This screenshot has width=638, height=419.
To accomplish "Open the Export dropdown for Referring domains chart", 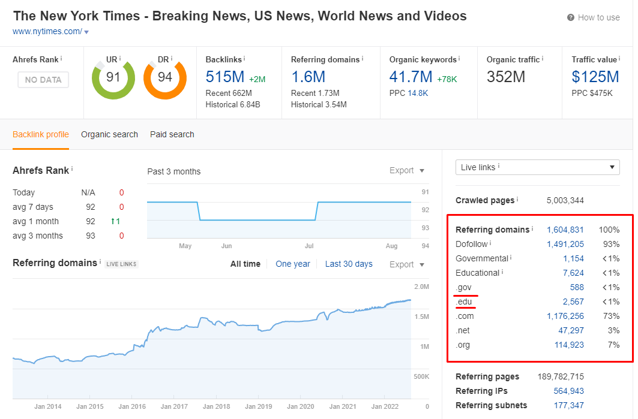I will 407,264.
